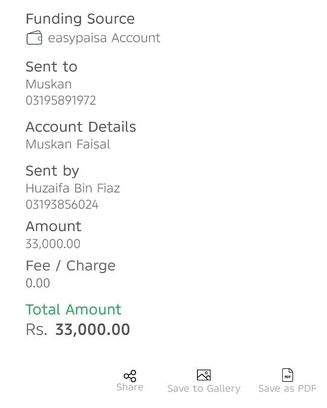The width and height of the screenshot is (327, 408).
Task: Click the Save as PDF label
Action: [x=287, y=388]
